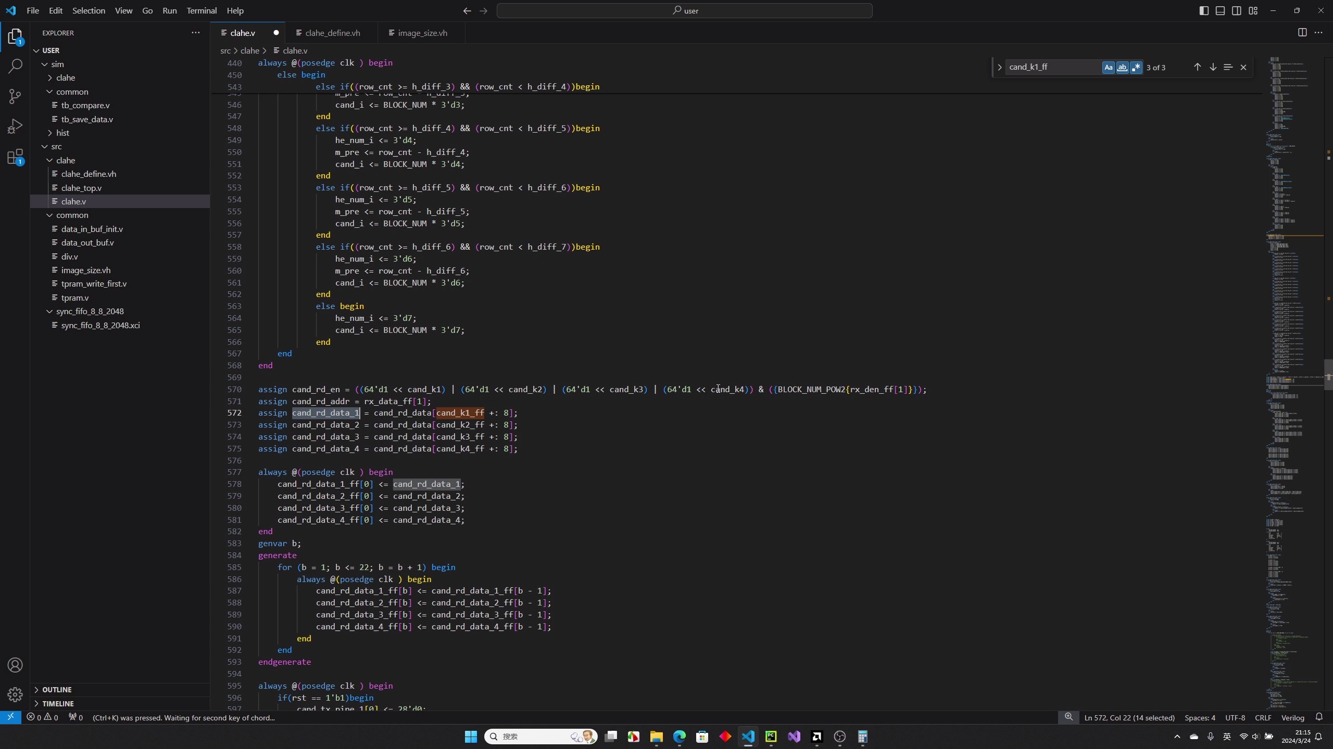Click the Verilog language mode button
The image size is (1333, 749).
pyautogui.click(x=1292, y=718)
